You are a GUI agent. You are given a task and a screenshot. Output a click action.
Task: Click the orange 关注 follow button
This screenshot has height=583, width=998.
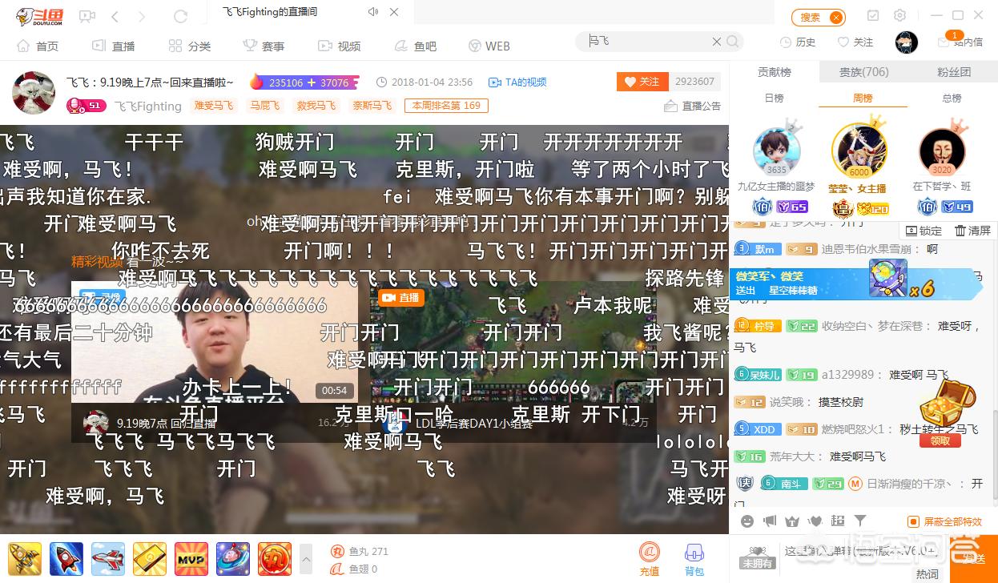coord(642,82)
